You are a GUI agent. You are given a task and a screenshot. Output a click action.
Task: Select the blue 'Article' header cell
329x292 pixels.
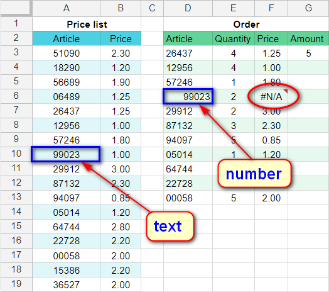[x=66, y=38]
